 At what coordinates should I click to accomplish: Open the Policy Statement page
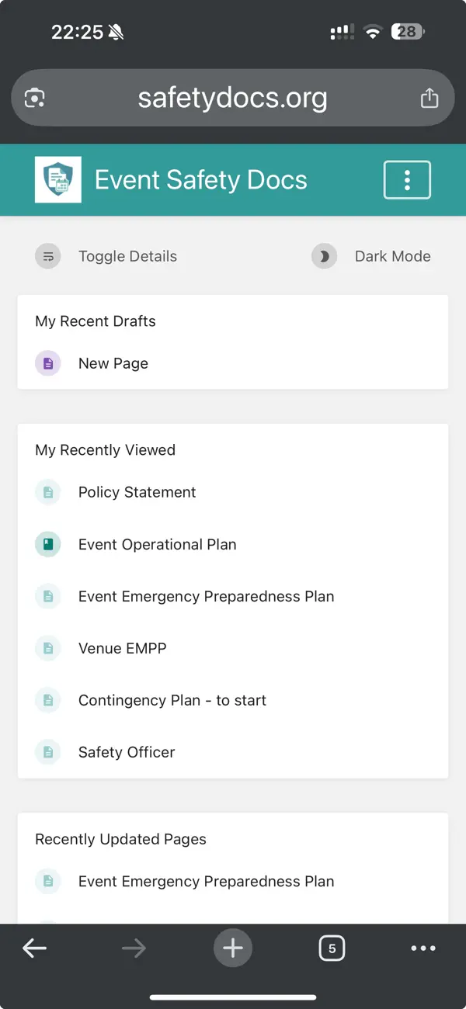pyautogui.click(x=137, y=492)
